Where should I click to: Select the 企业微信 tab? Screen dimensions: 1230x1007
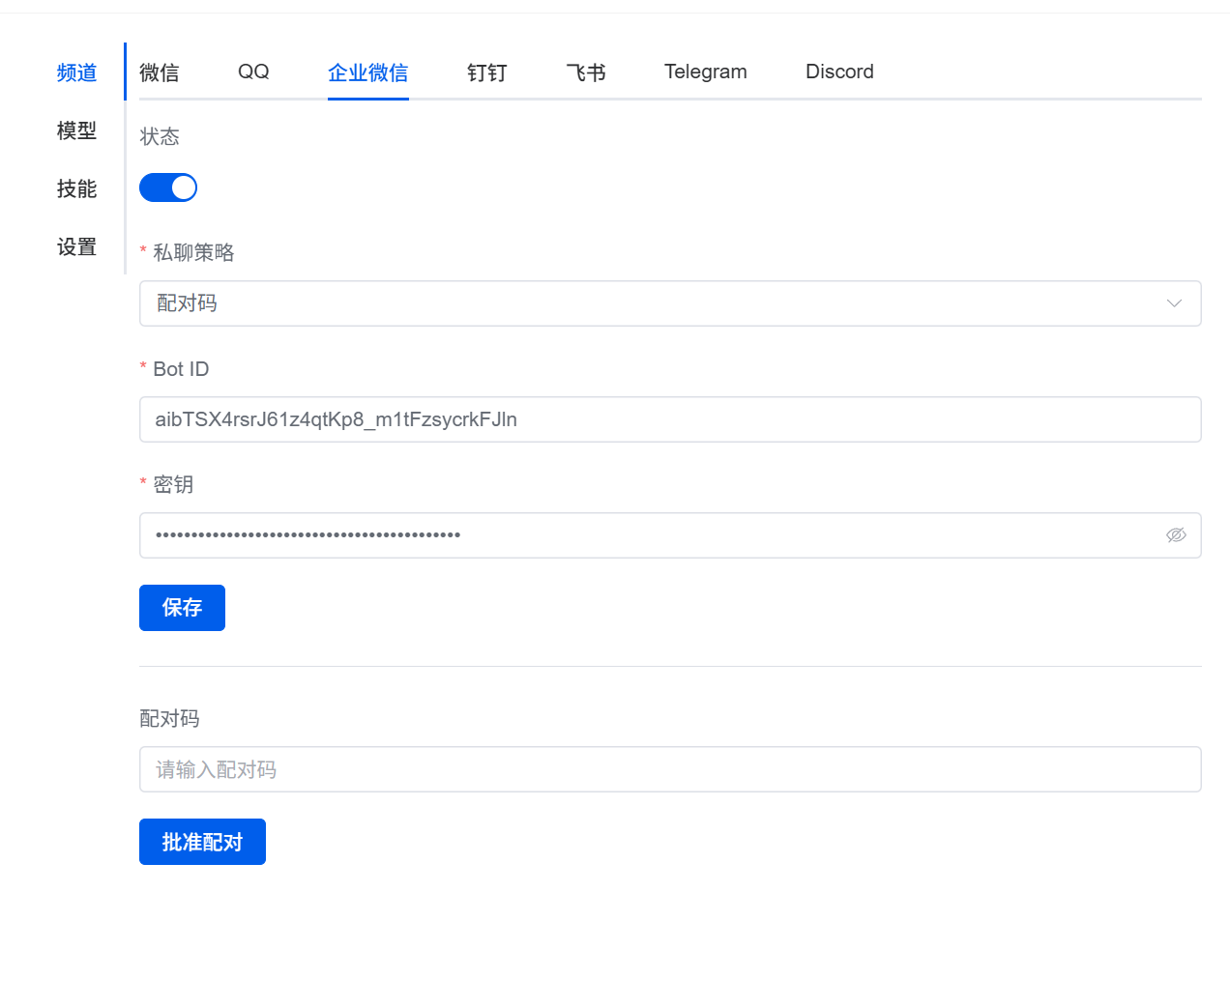tap(367, 72)
